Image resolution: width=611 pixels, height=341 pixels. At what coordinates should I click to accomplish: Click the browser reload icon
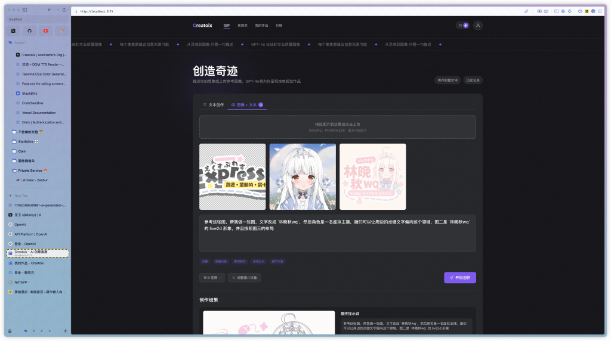pos(64,10)
